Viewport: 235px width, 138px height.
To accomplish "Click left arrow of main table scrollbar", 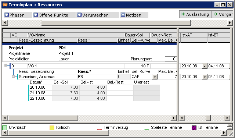I will coord(5,118).
